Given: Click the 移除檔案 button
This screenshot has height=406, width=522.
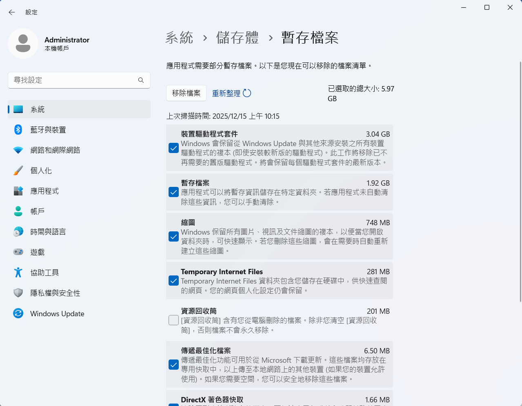Looking at the screenshot, I should [186, 93].
